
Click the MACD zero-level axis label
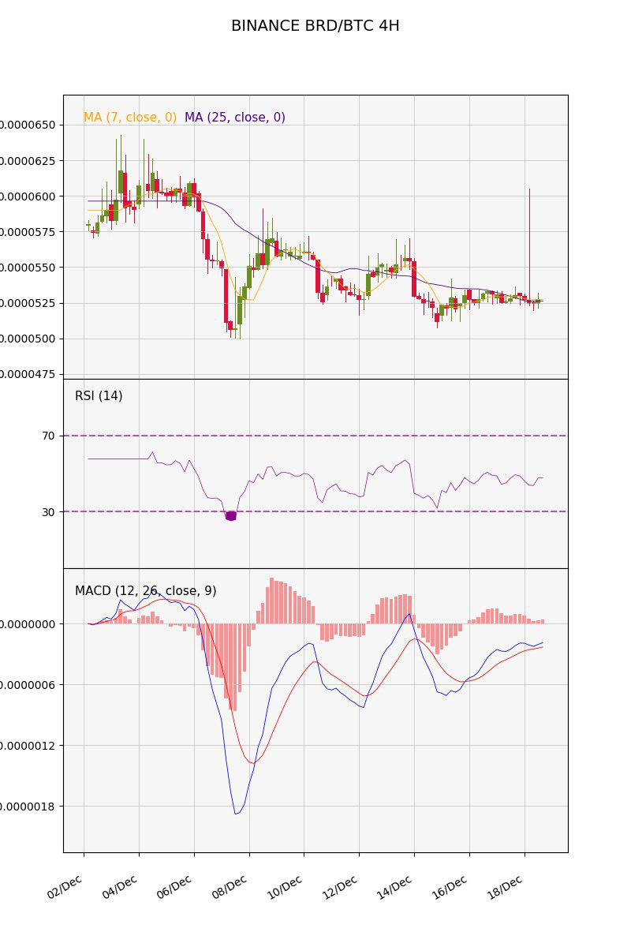coord(28,624)
